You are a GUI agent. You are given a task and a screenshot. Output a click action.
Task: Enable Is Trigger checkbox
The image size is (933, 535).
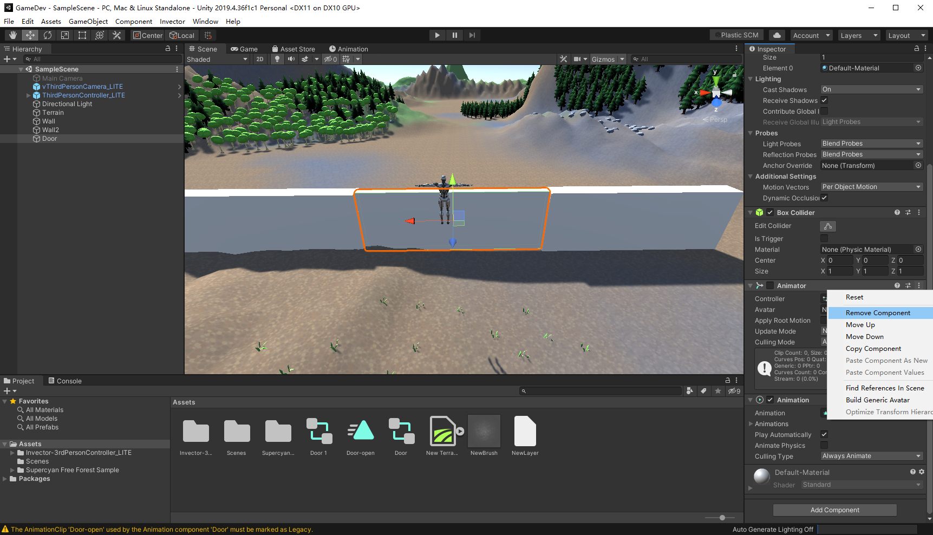click(824, 238)
